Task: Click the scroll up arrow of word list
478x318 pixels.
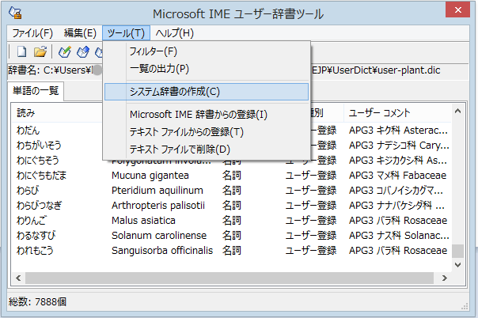Action: 457,112
